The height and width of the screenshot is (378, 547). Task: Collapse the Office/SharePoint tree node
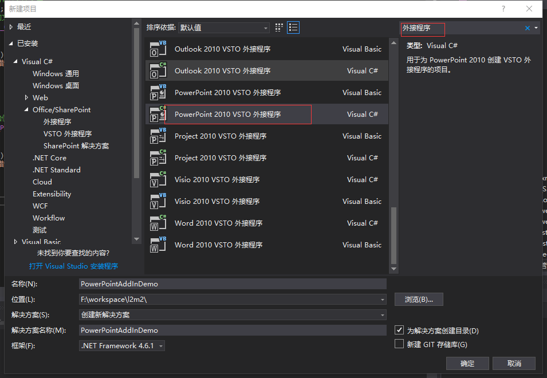(26, 109)
